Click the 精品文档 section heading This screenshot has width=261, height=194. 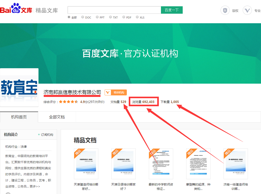[85, 140]
